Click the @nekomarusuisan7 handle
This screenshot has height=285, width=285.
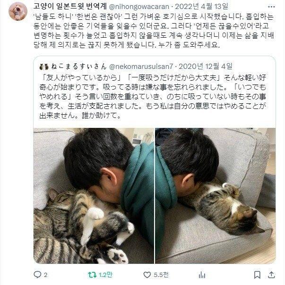pos(141,67)
